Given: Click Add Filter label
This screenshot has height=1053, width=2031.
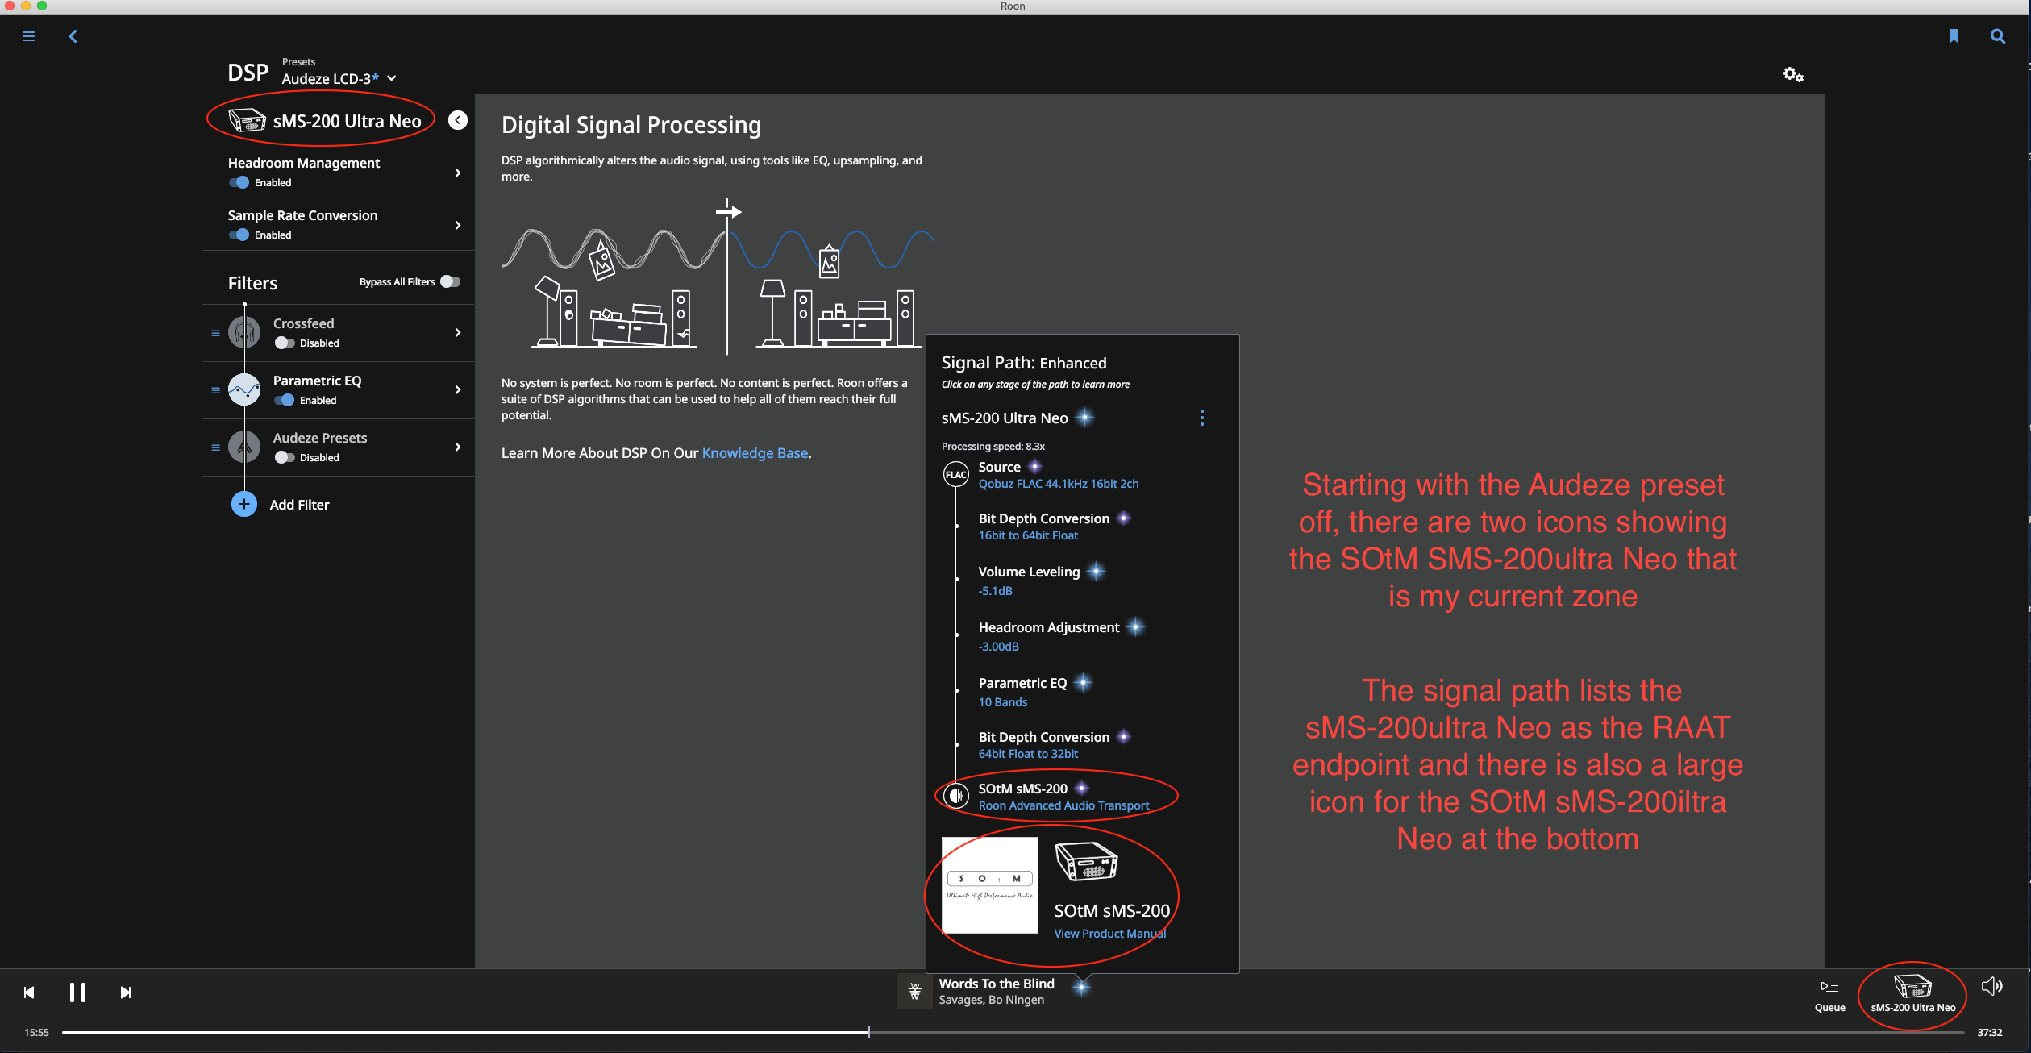Looking at the screenshot, I should coord(299,505).
